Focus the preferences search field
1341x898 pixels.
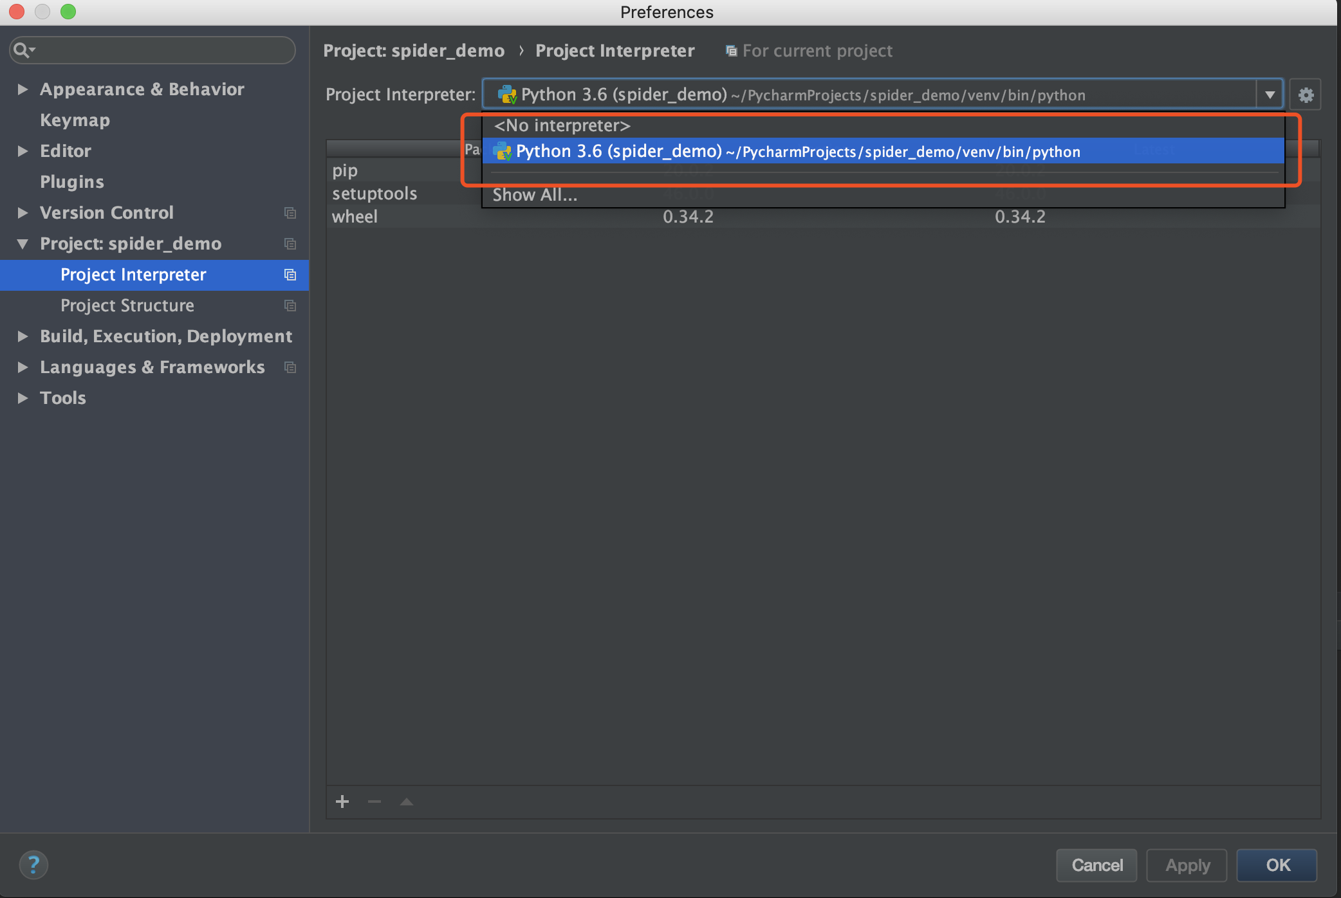(161, 50)
